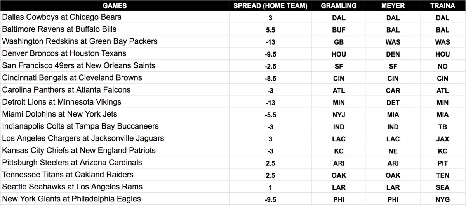The height and width of the screenshot is (206, 466).
Task: Click Meyer's NE pick for Chiefs at Patriots
Action: 393,151
